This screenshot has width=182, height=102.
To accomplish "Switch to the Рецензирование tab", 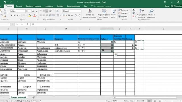I will (74, 6).
